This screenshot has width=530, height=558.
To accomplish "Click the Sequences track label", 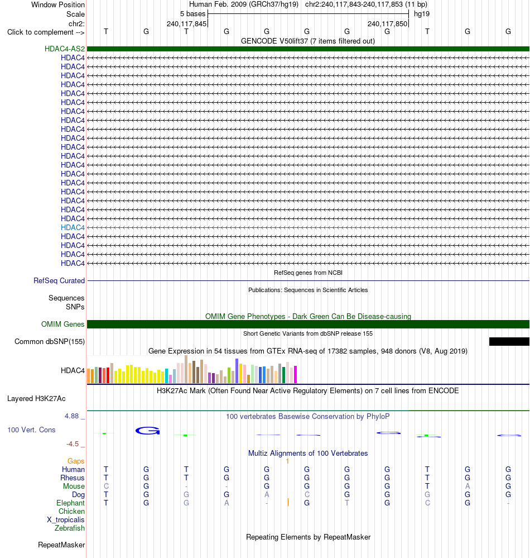I will 66,298.
